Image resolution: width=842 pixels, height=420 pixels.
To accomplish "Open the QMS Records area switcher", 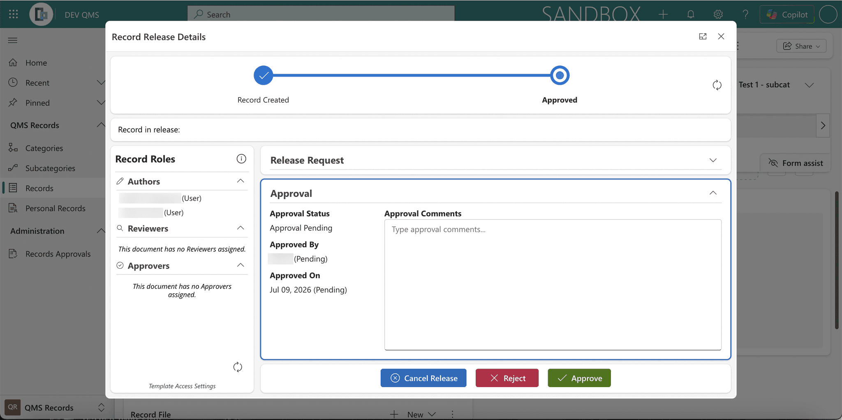I will [55, 408].
